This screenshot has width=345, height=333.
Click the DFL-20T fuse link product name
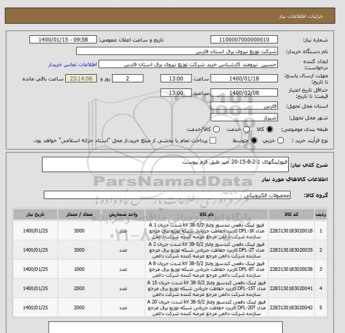(207, 307)
